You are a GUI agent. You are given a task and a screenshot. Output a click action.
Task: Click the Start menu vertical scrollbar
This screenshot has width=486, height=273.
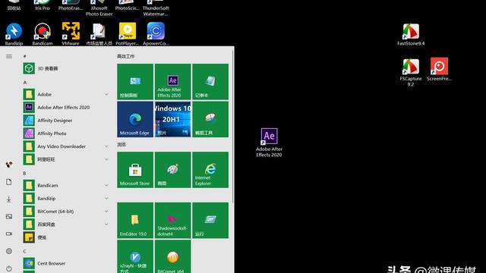tap(233, 127)
